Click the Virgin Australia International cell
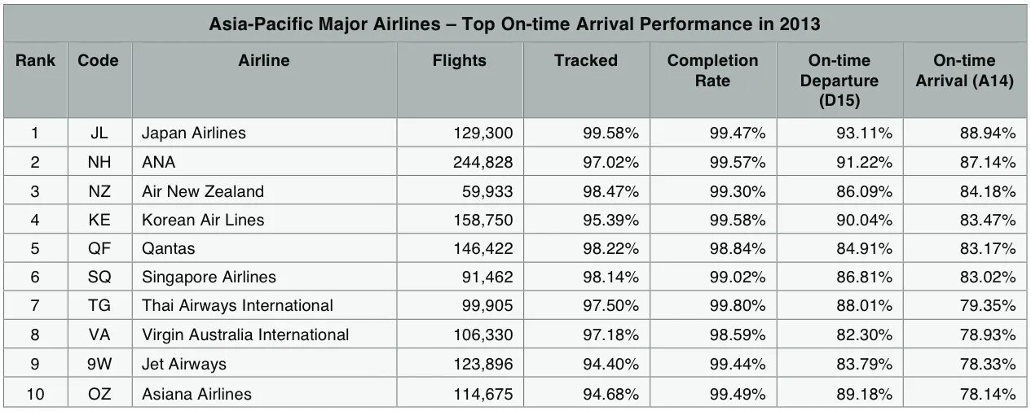The image size is (1031, 411). [245, 335]
